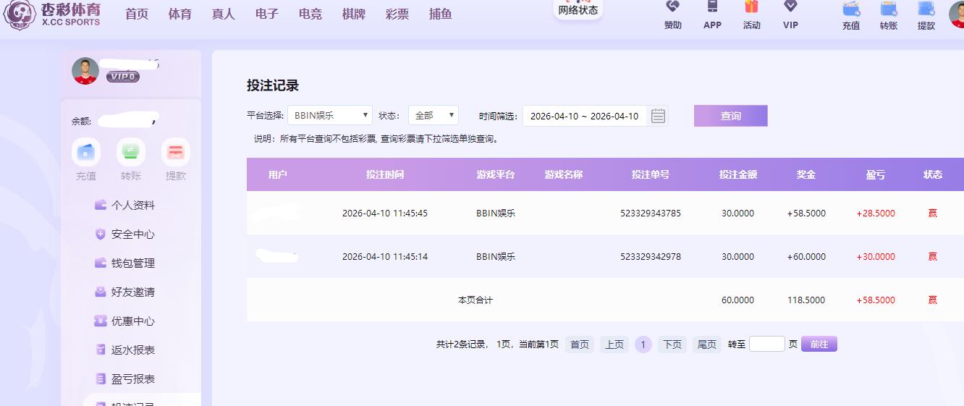Click the 赞助 sponsorship icon

coord(672,7)
